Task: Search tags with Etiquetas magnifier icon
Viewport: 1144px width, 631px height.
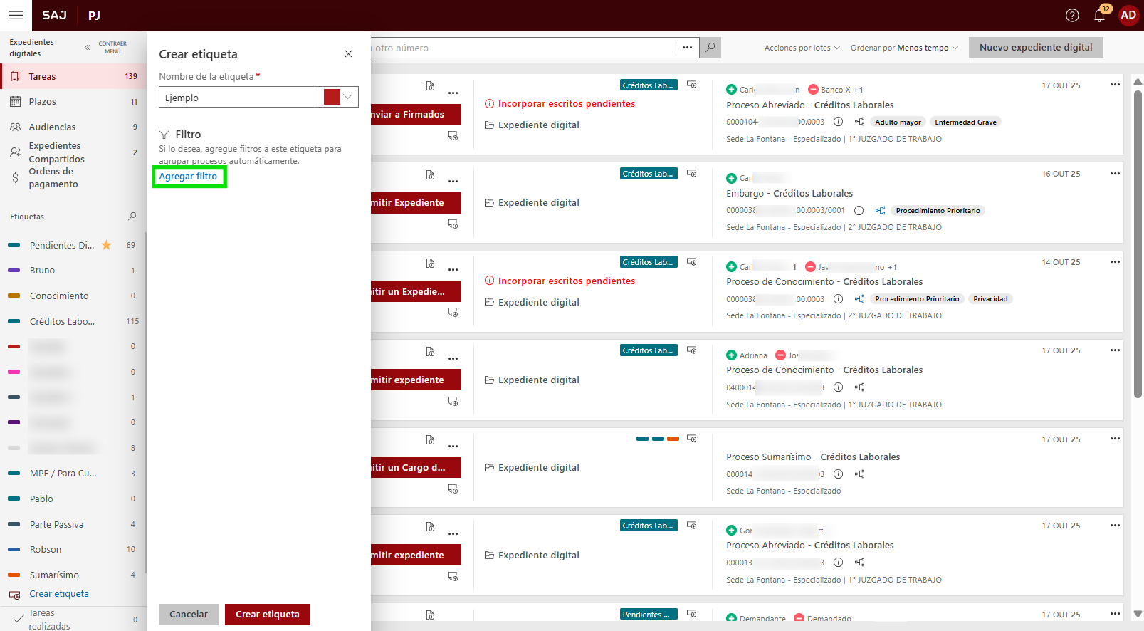Action: (132, 217)
